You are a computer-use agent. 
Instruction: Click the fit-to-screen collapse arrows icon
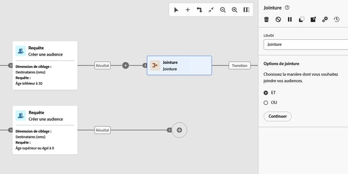(211, 10)
